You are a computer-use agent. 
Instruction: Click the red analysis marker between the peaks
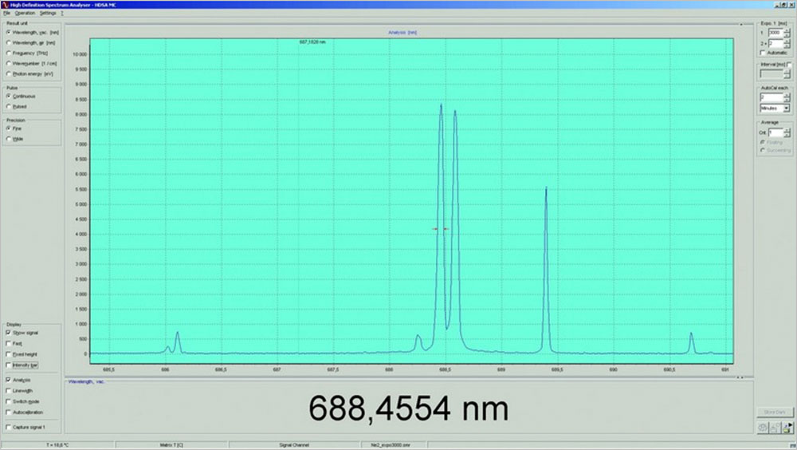[x=441, y=229]
